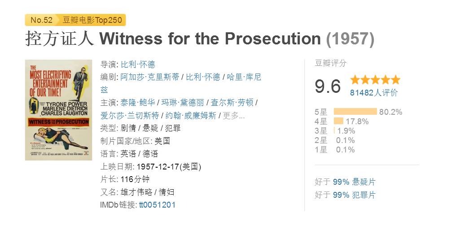This screenshot has height=230, width=451.
Task: Open the Witness for the Prosecution poster
Action: pyautogui.click(x=58, y=110)
